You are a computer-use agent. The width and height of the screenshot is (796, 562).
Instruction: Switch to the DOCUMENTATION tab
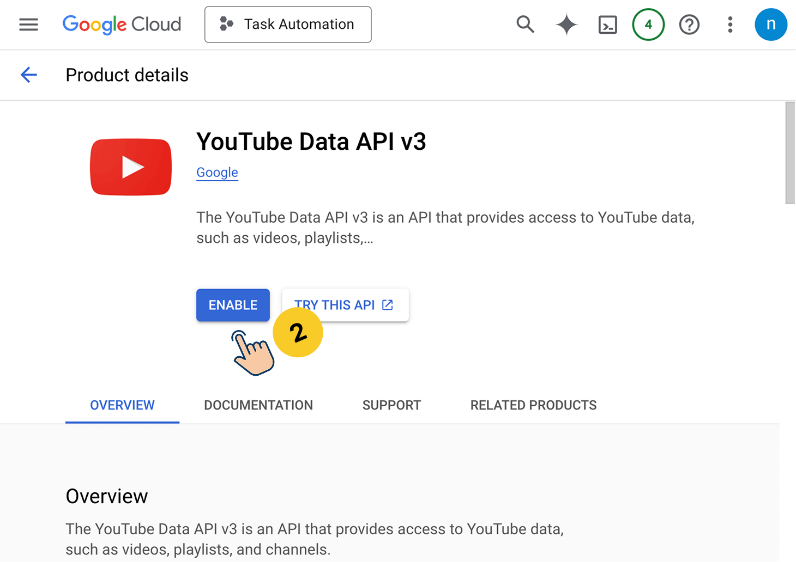pyautogui.click(x=258, y=405)
